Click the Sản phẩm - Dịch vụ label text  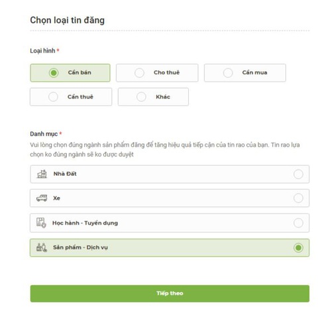80,247
